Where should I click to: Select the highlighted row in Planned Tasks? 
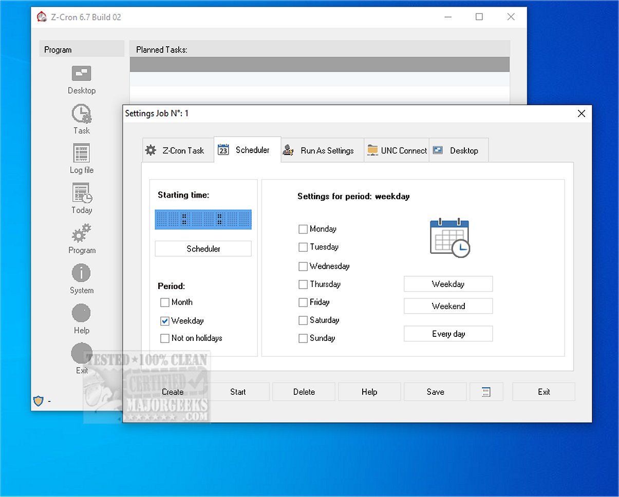pos(320,64)
